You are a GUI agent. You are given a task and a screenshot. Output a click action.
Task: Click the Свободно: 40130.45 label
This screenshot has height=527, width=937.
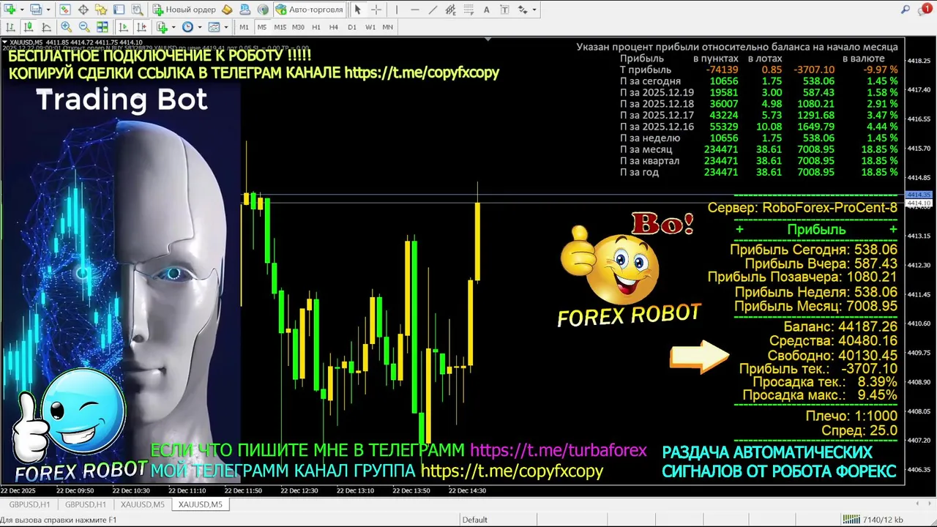(x=832, y=355)
